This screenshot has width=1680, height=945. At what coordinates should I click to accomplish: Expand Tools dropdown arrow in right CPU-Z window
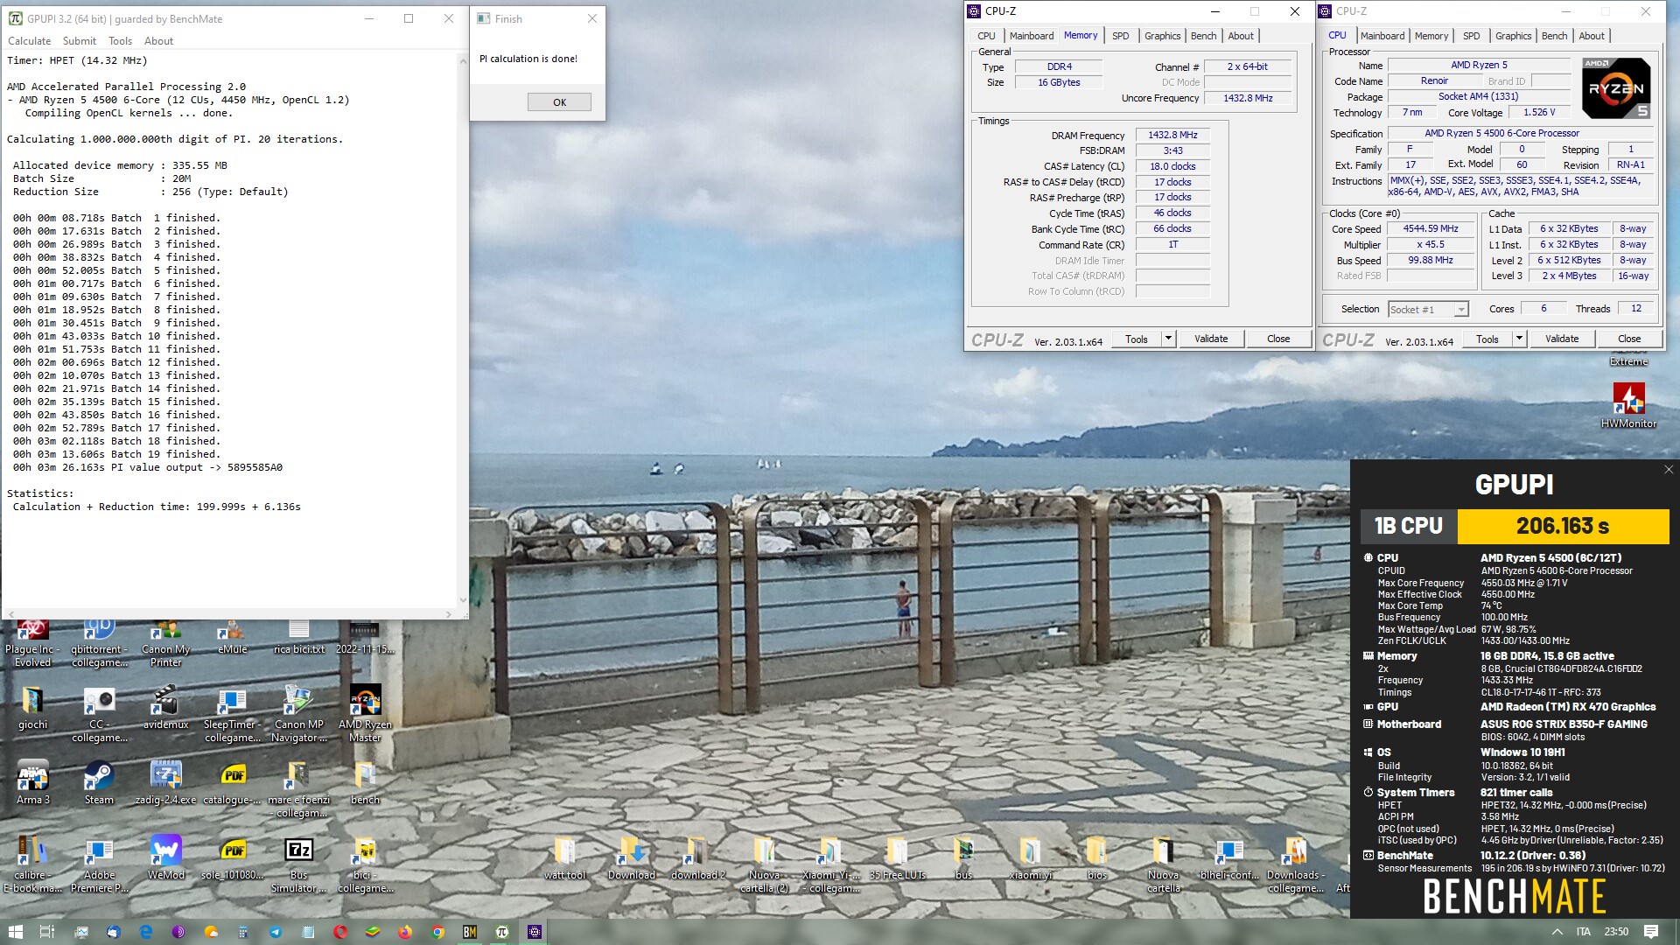(1518, 339)
